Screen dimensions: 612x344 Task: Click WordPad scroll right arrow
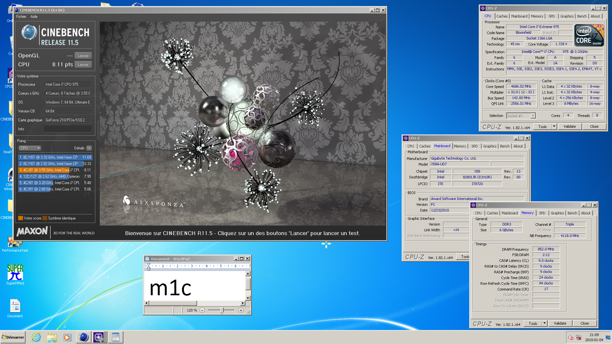pyautogui.click(x=243, y=303)
